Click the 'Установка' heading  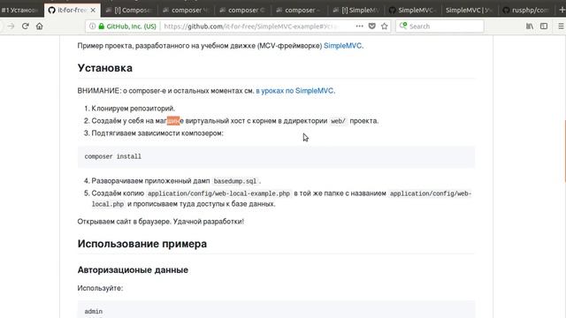104,68
